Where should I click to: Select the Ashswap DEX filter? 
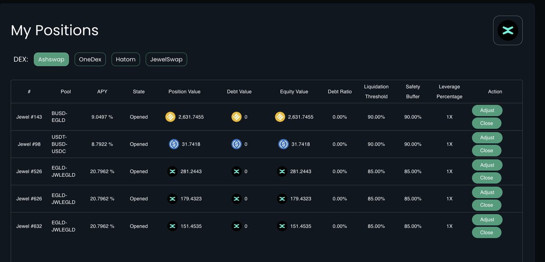[51, 59]
